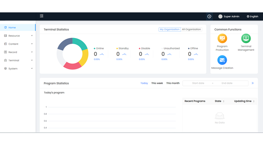Click the double-arrow icon beside date range
The image size is (263, 146).
(252, 83)
